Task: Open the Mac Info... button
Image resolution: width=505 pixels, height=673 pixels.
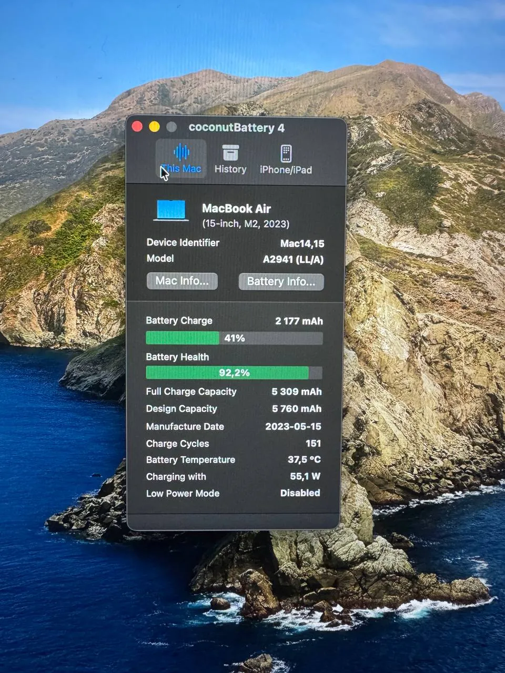Action: 182,281
